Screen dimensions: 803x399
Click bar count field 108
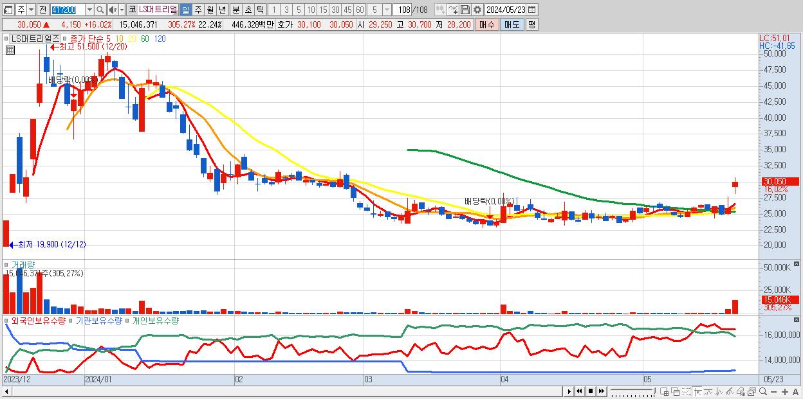[x=402, y=10]
